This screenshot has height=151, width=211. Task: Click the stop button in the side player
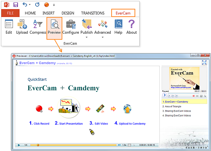tap(169, 96)
